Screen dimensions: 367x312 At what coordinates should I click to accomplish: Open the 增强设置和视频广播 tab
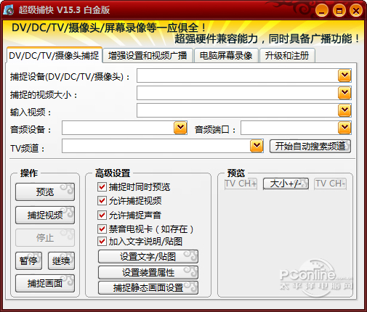[148, 55]
